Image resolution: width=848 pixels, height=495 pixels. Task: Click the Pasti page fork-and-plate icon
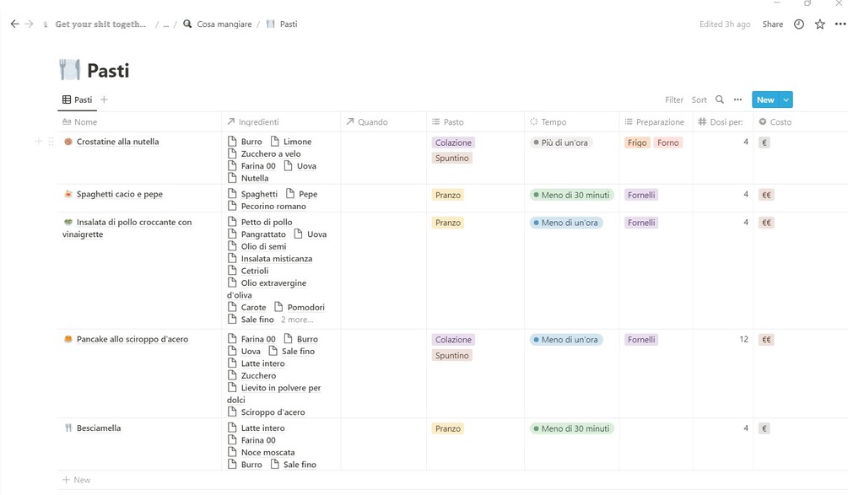click(70, 70)
